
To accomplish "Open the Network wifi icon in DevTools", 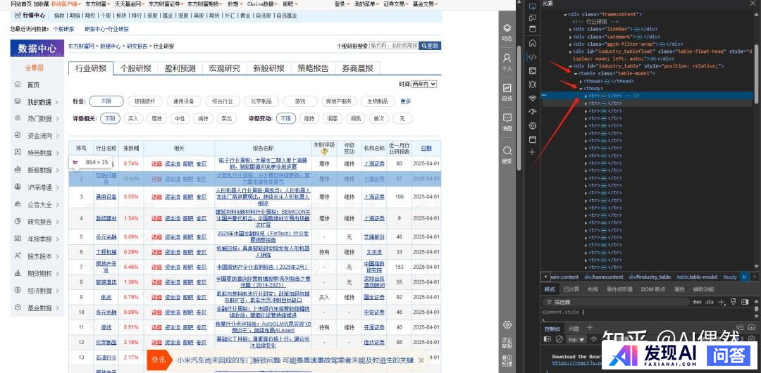I will coord(533,98).
